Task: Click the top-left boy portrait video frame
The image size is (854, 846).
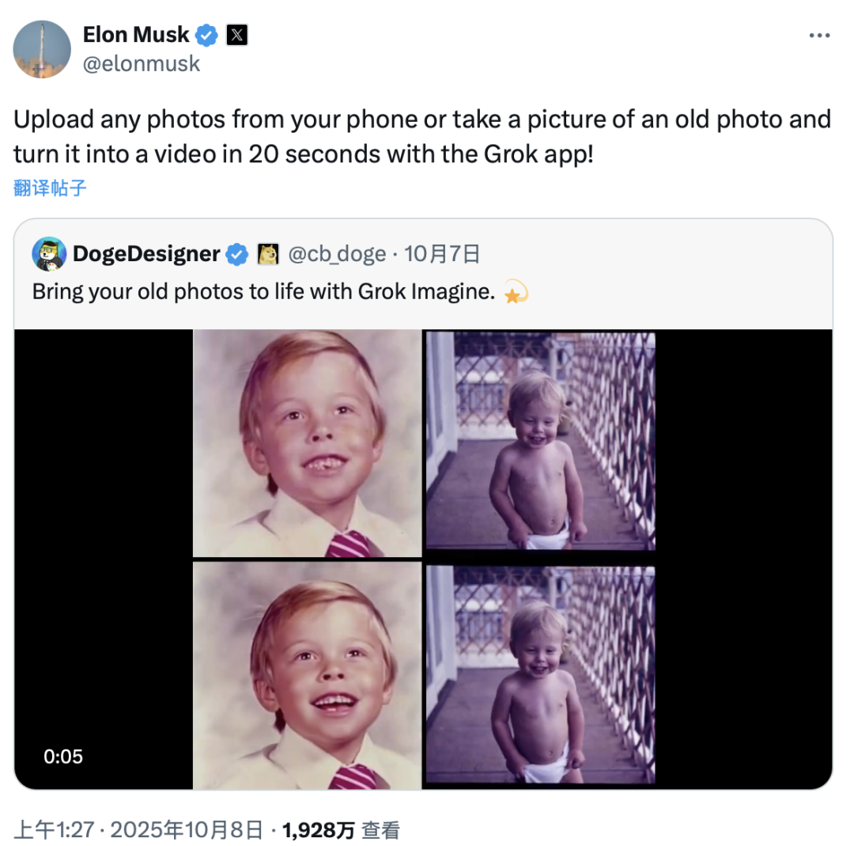Action: tap(307, 443)
